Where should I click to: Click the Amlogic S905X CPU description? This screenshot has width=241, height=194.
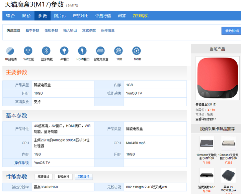click(62, 143)
